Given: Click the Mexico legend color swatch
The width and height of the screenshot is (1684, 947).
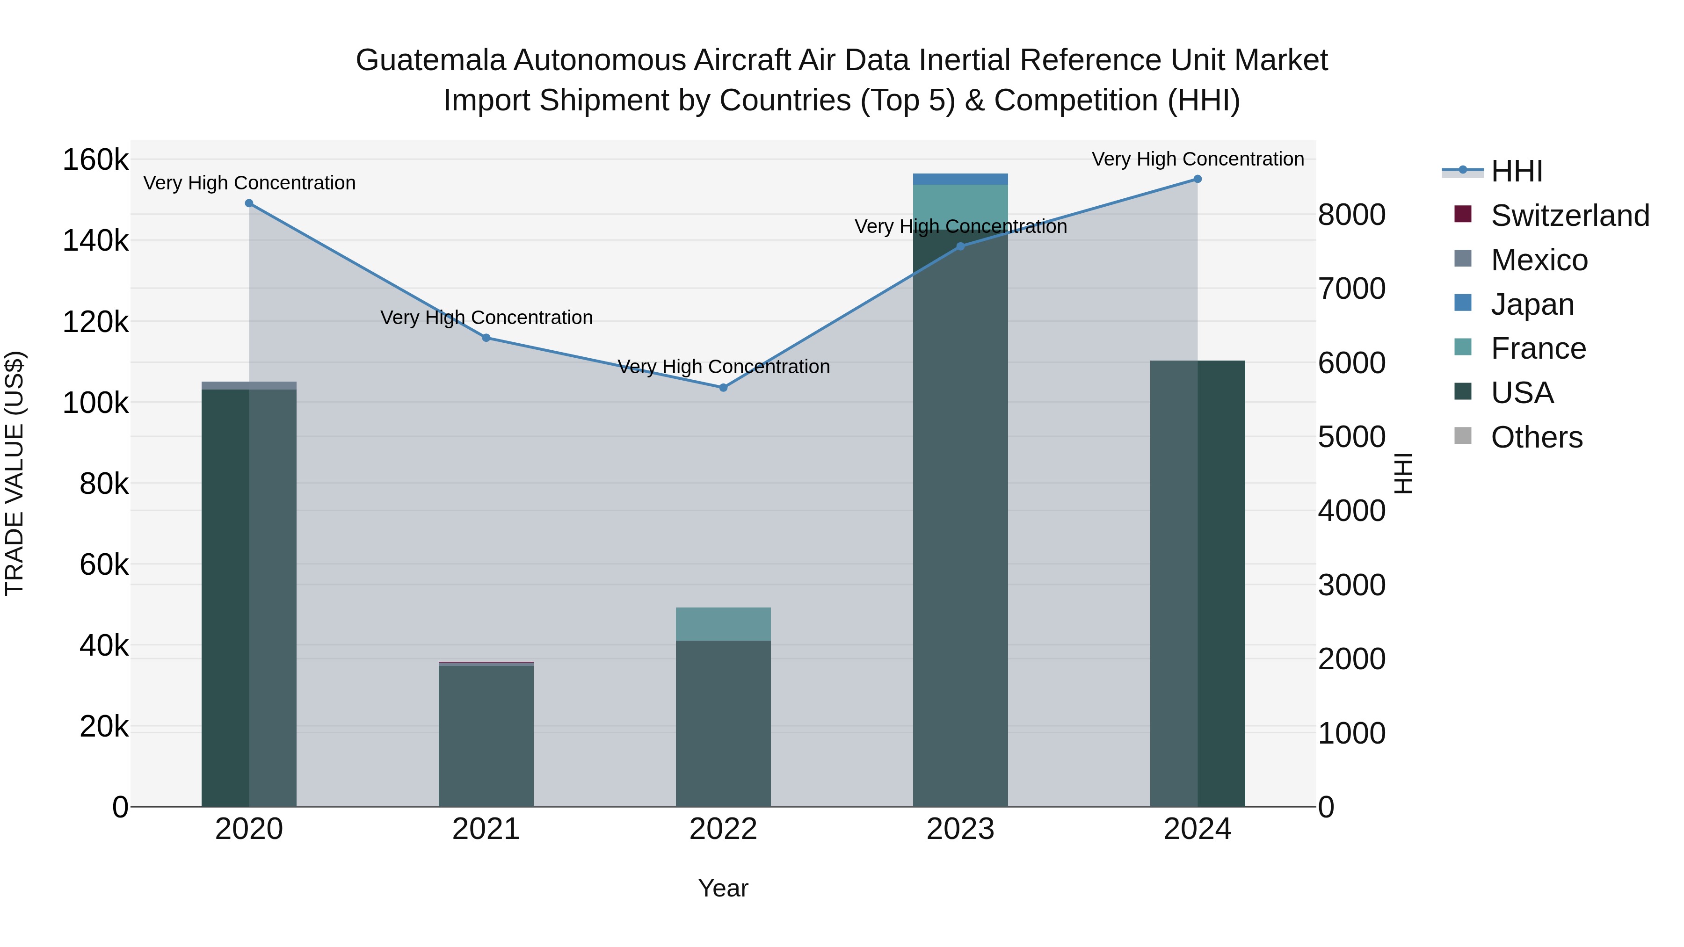Looking at the screenshot, I should 1463,258.
